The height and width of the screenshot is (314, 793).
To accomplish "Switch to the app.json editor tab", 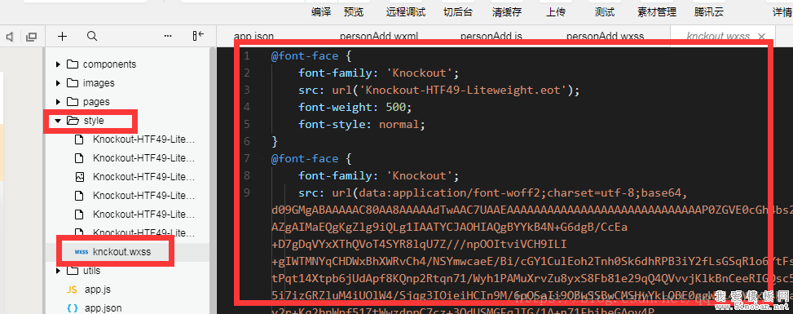I will [x=254, y=37].
